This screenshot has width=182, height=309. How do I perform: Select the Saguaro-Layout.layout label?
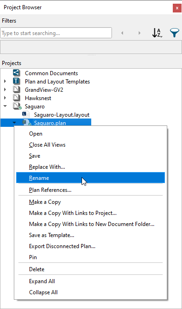[x=62, y=115]
